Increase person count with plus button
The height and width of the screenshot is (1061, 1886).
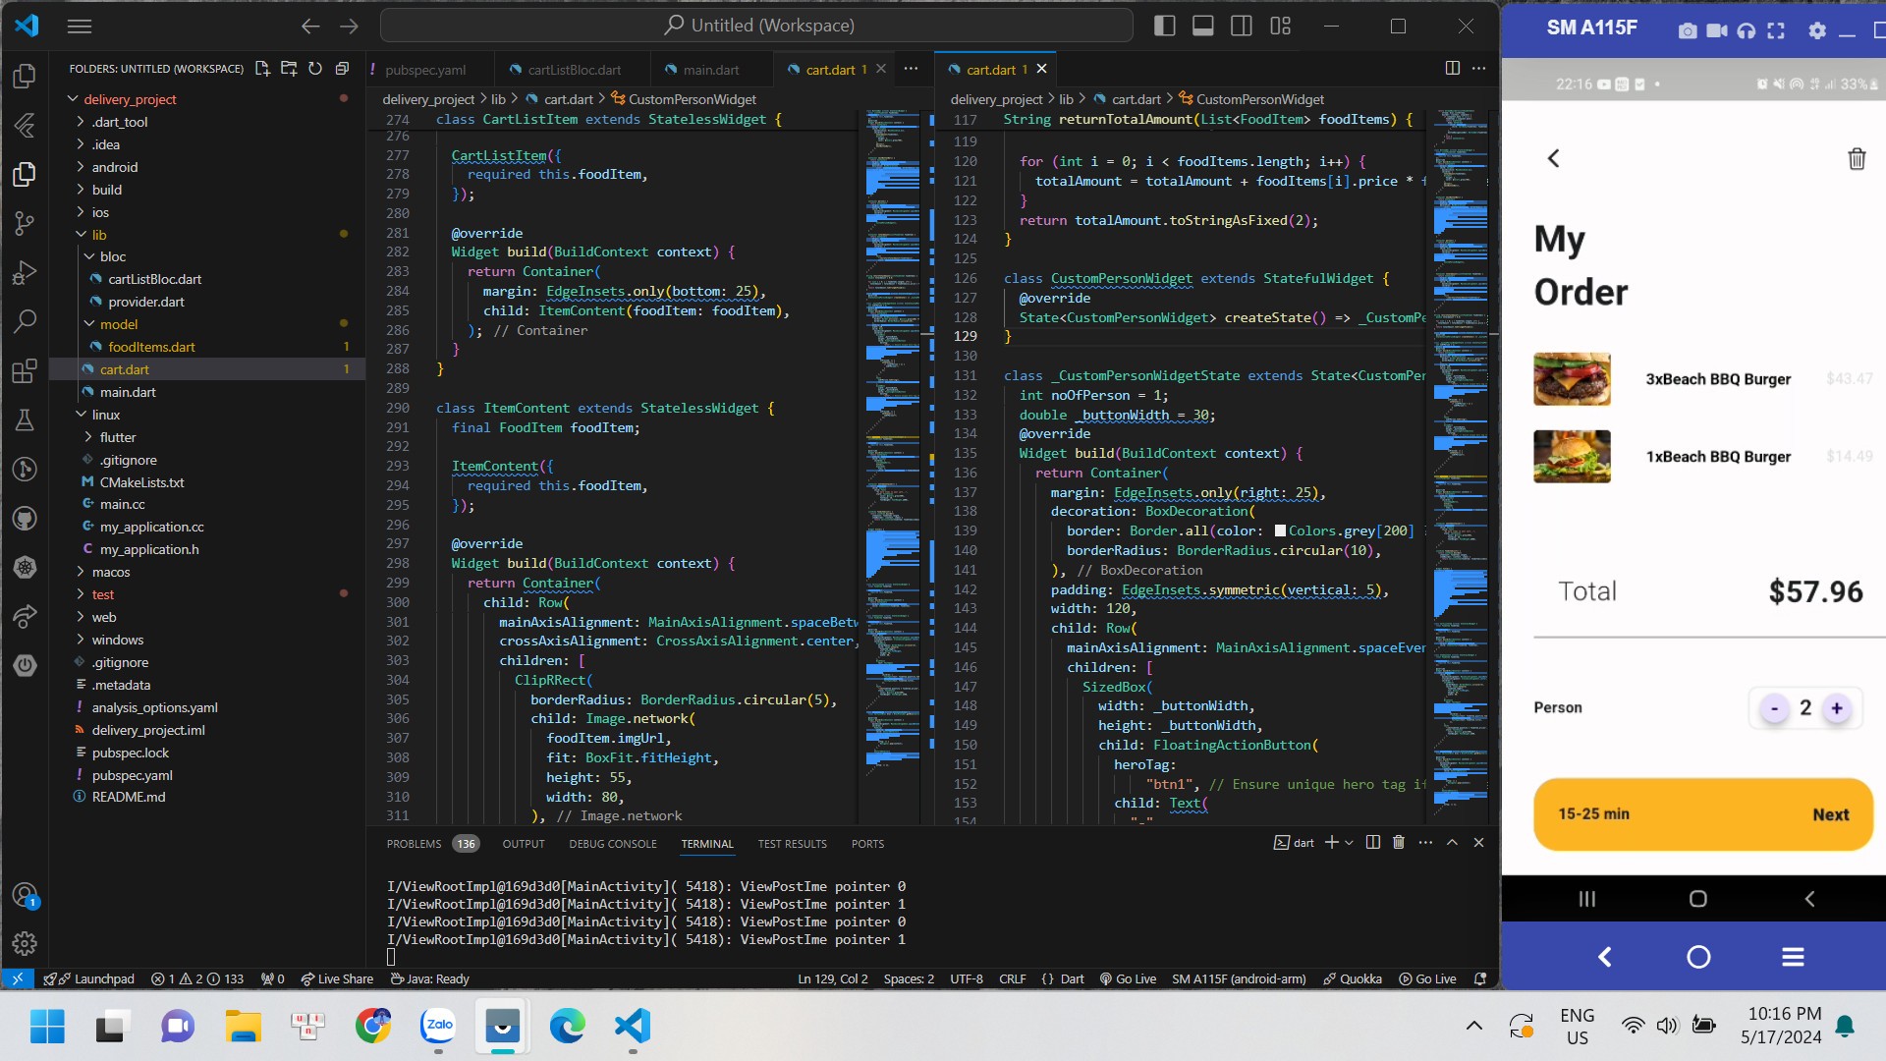1836,708
